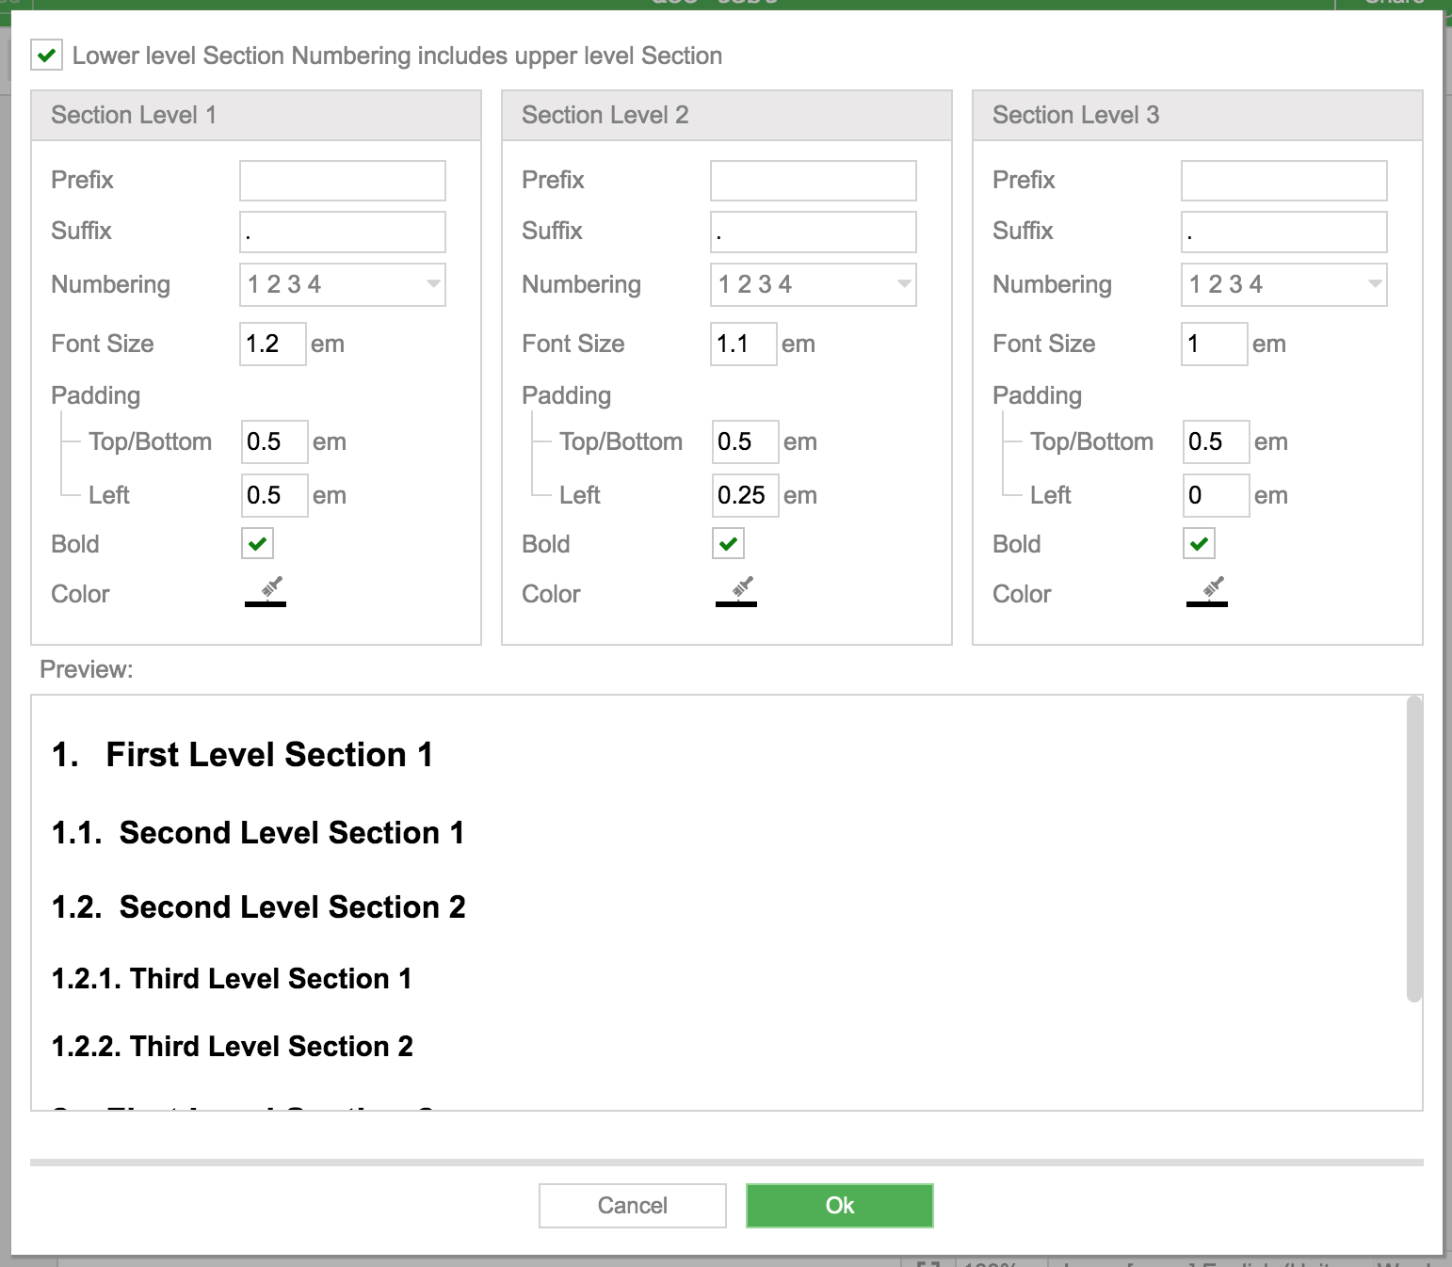Click preview heading 'Third Level Section 1'
Image resolution: width=1452 pixels, height=1267 pixels.
(271, 979)
